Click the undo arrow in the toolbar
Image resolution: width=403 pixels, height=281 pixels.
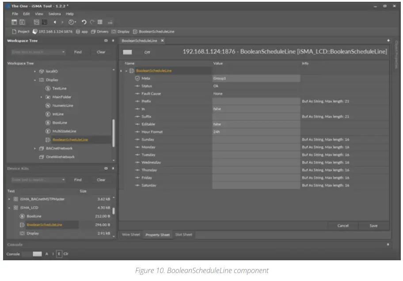[x=84, y=22]
